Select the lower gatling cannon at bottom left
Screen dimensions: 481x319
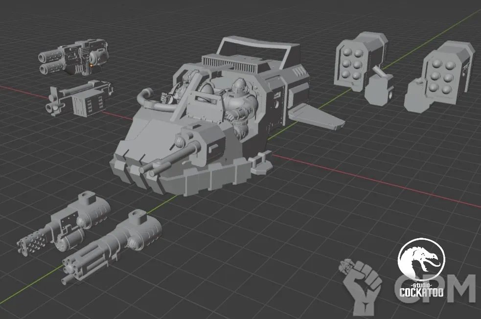pos(113,245)
